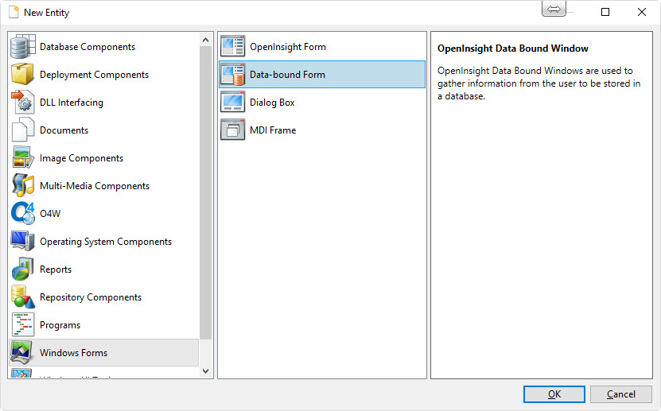Click the New Entity title bar icon
Screen dimensions: 661x411
pos(14,12)
